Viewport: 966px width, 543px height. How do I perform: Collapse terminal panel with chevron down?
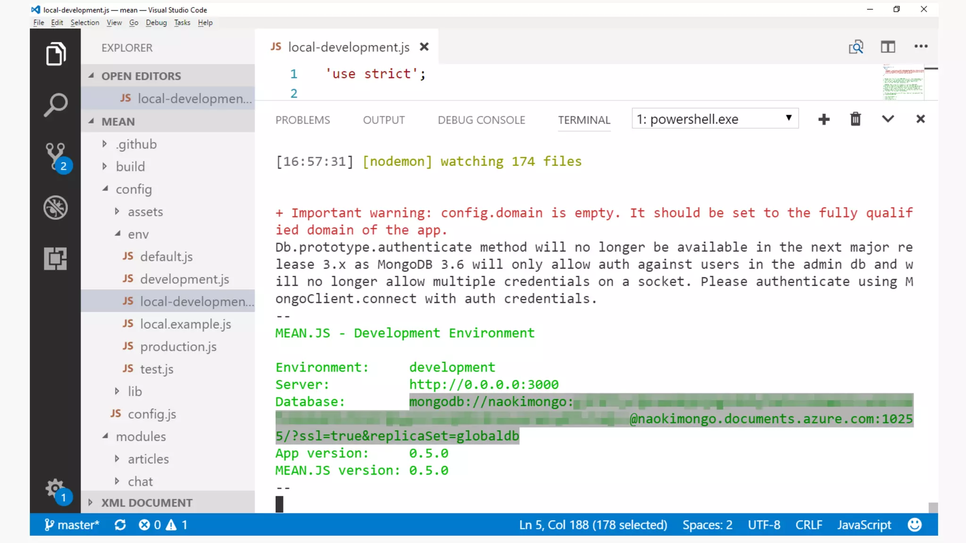coord(888,119)
